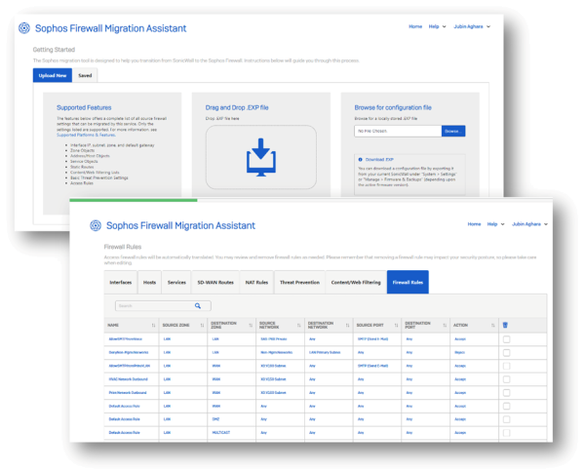
Task: Tick the checkbox for the DenyNon-MgmtNetworks rule
Action: click(x=506, y=353)
